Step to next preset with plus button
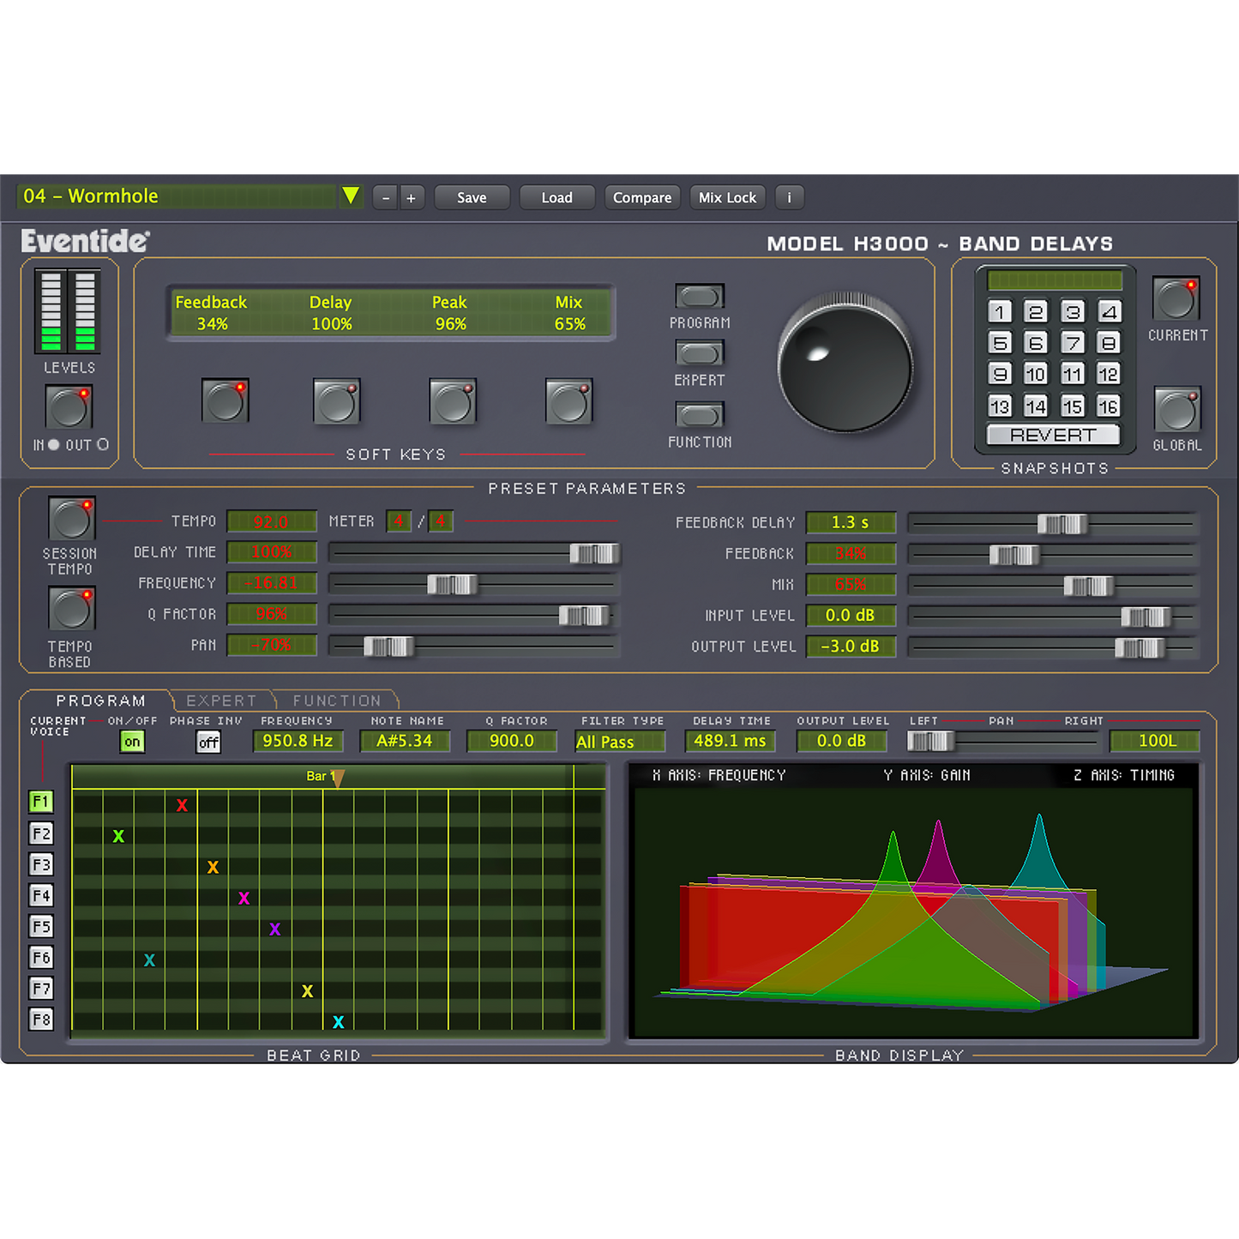The width and height of the screenshot is (1239, 1239). coord(411,198)
